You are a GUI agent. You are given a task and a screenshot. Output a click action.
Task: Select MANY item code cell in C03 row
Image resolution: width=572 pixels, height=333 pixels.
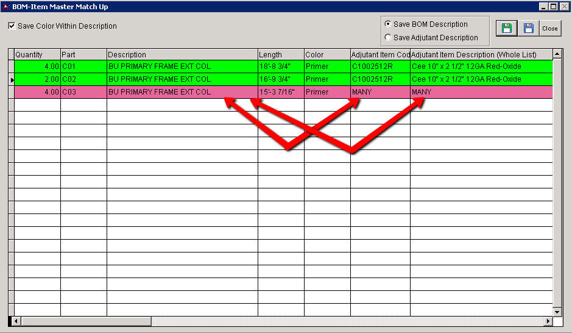380,92
